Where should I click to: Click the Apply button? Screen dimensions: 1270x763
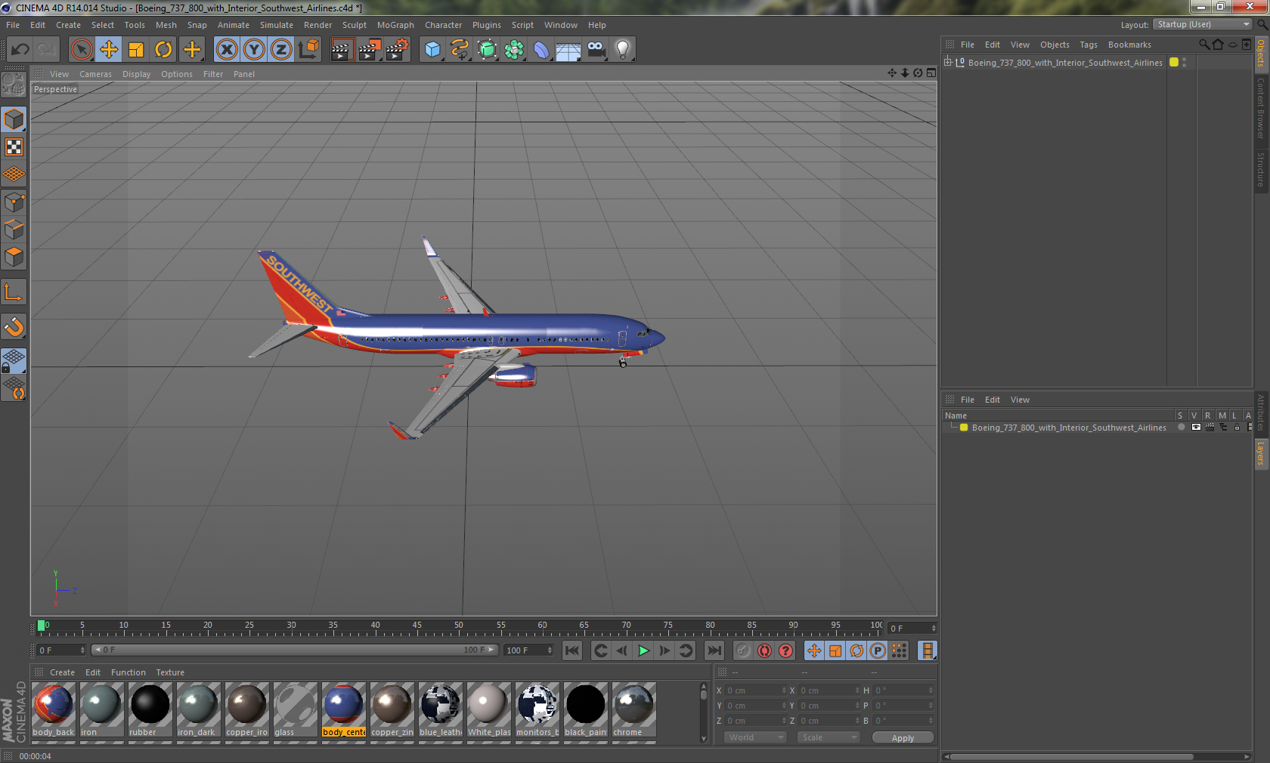pyautogui.click(x=903, y=738)
